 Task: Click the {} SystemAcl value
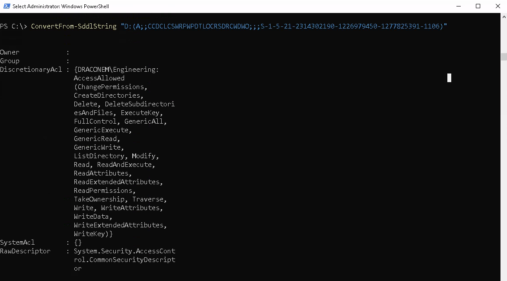pyautogui.click(x=78, y=243)
